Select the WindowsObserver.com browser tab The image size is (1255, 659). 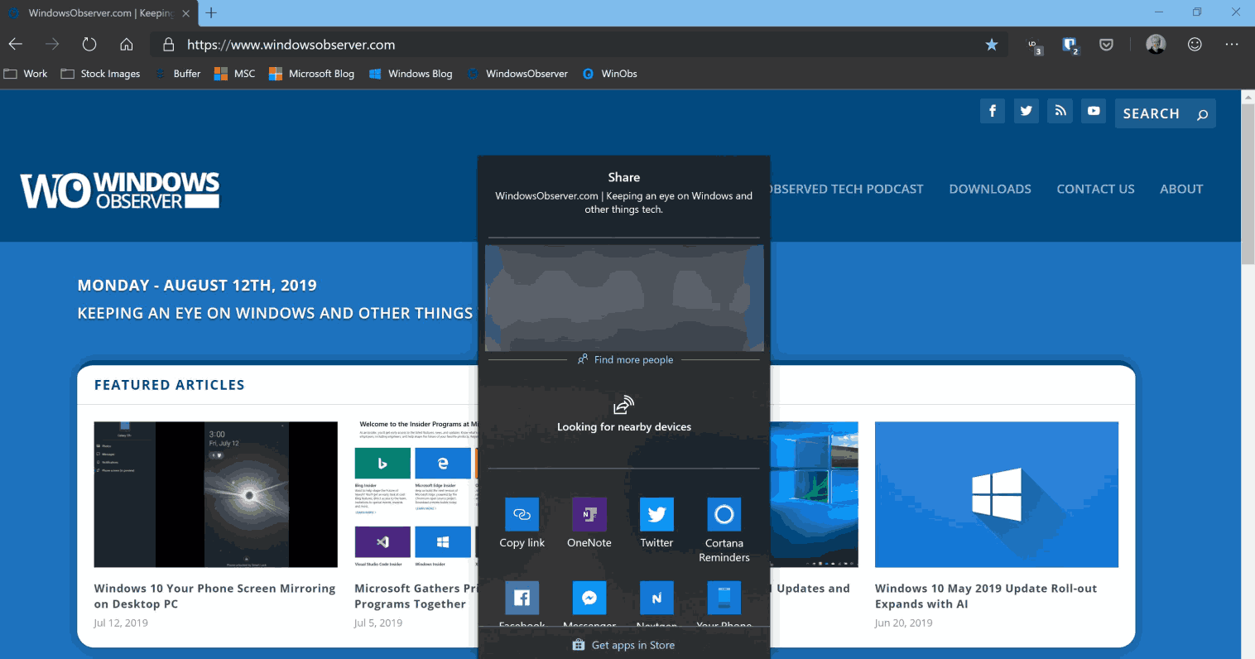tap(98, 13)
